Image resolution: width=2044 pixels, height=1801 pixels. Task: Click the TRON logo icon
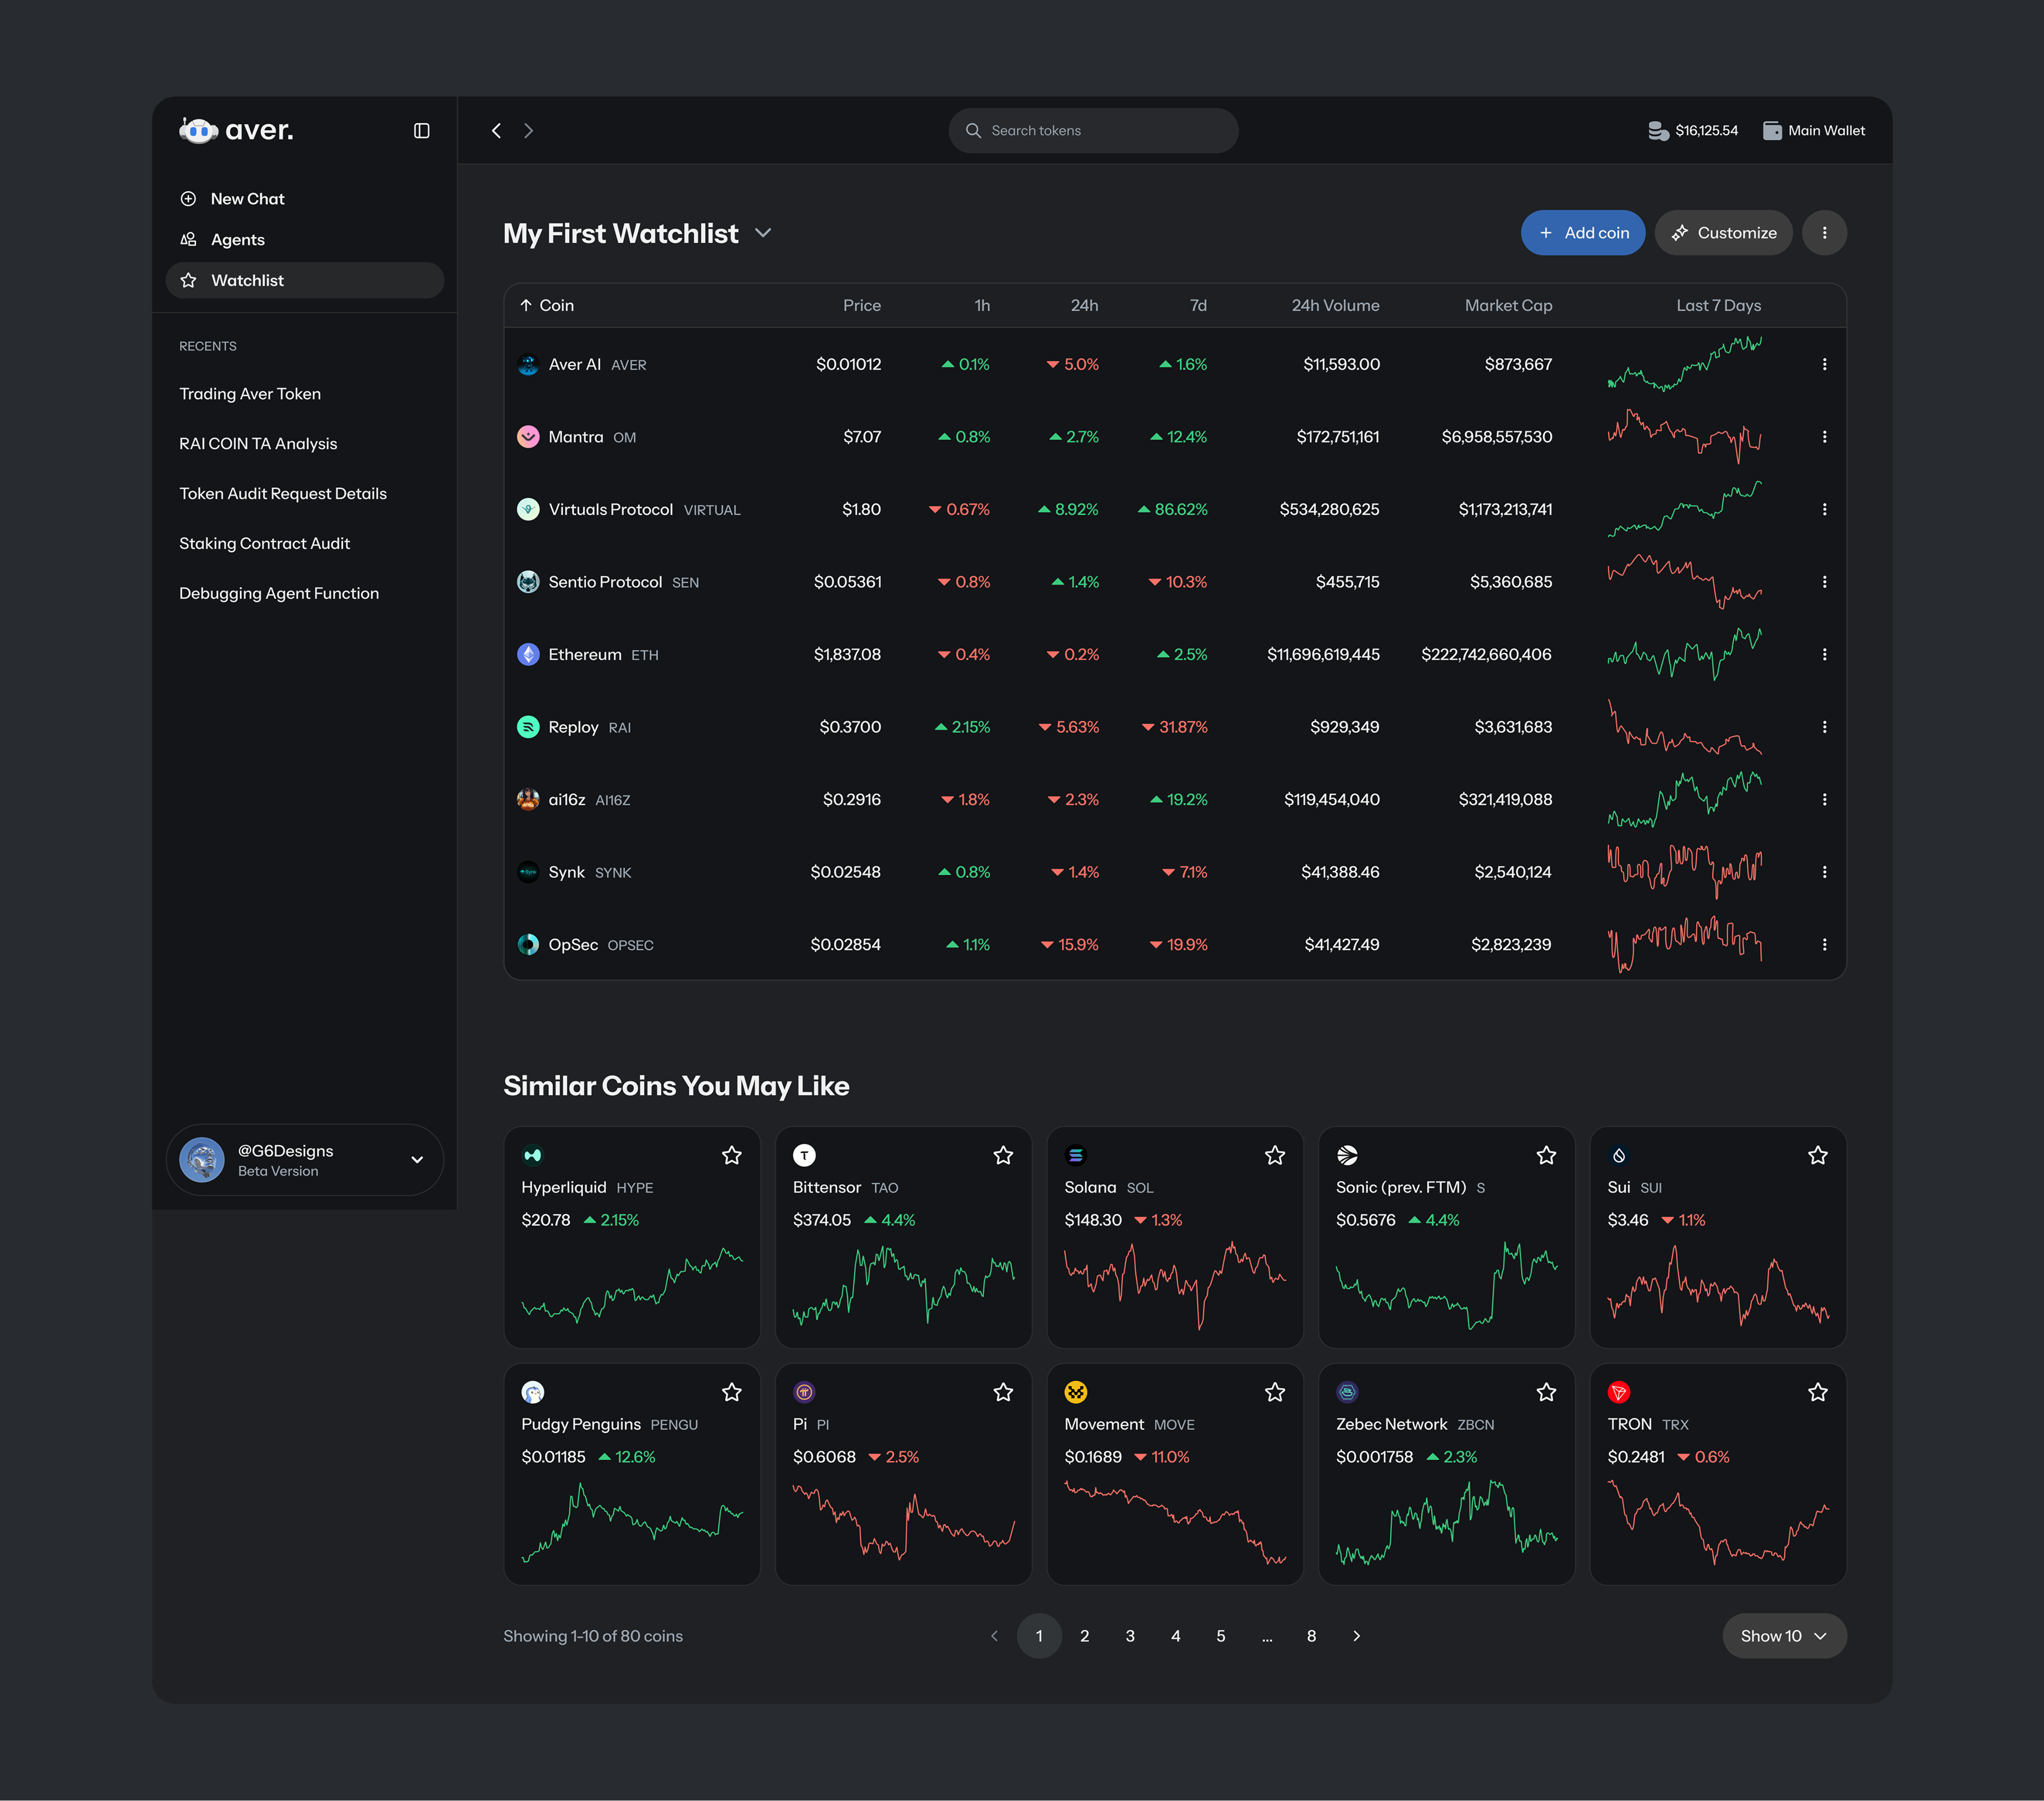point(1619,1392)
